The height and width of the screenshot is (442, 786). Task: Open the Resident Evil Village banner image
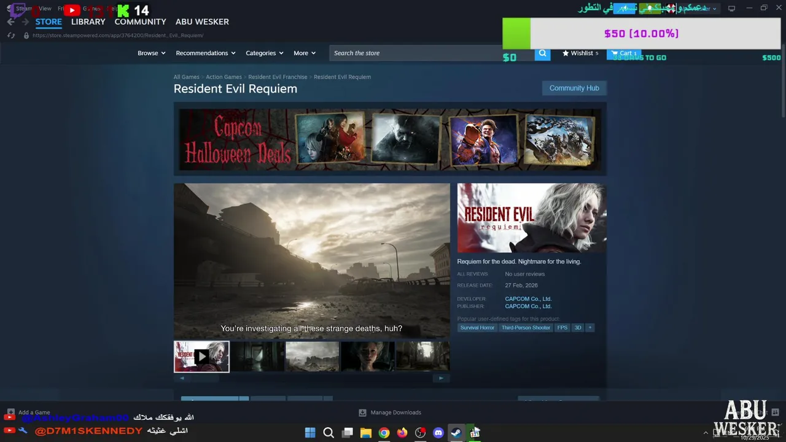tap(407, 139)
